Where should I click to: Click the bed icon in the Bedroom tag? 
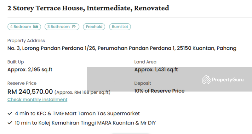(35, 27)
